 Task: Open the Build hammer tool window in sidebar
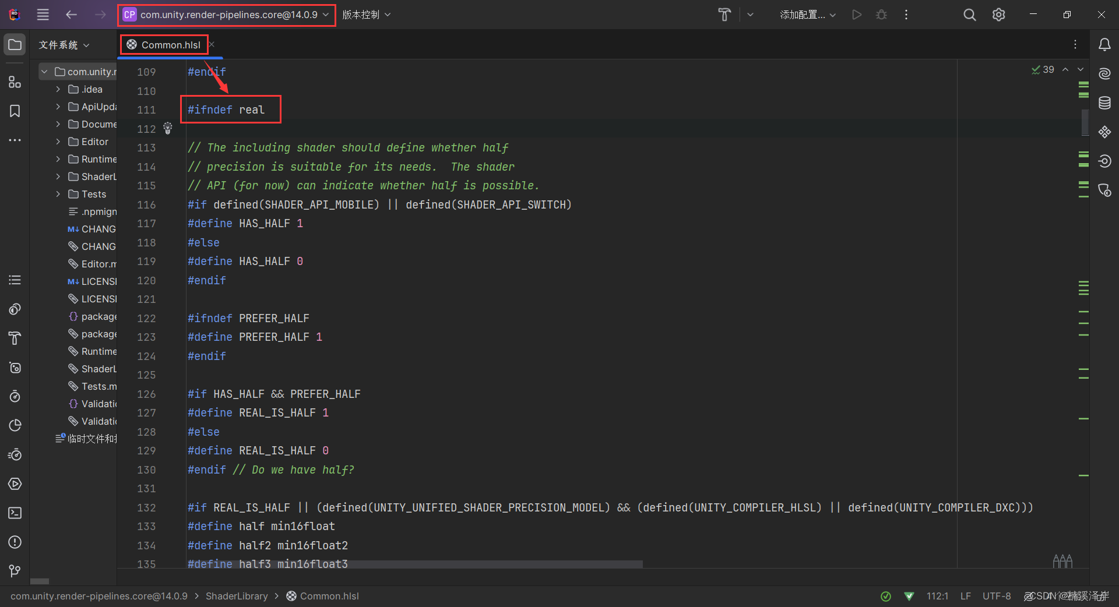click(15, 338)
